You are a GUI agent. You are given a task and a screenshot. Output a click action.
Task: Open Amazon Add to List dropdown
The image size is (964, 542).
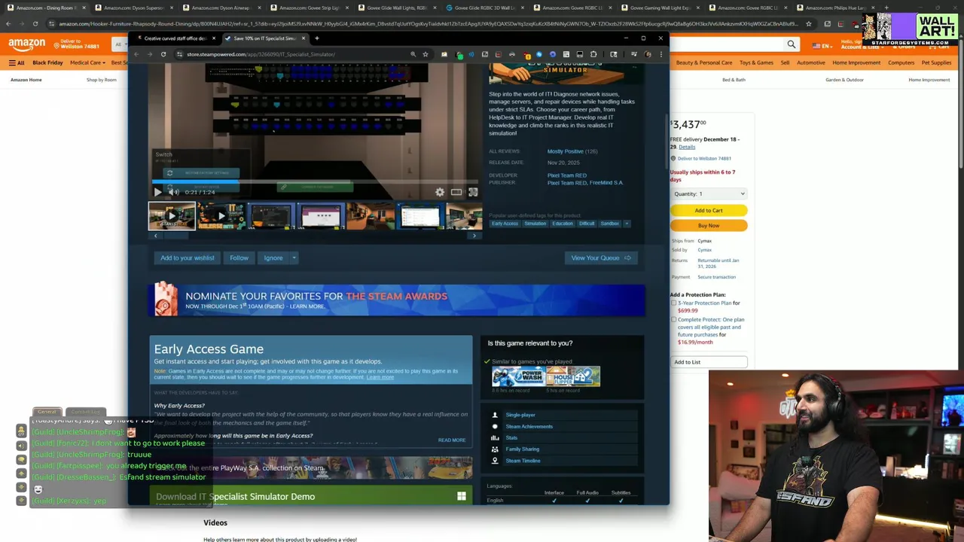tap(709, 362)
